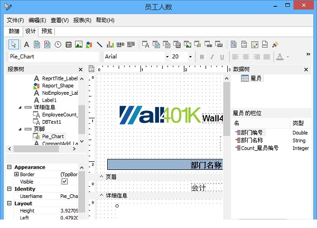317x228 pixels.
Task: Collapse the Identity property group
Action: [x=10, y=189]
